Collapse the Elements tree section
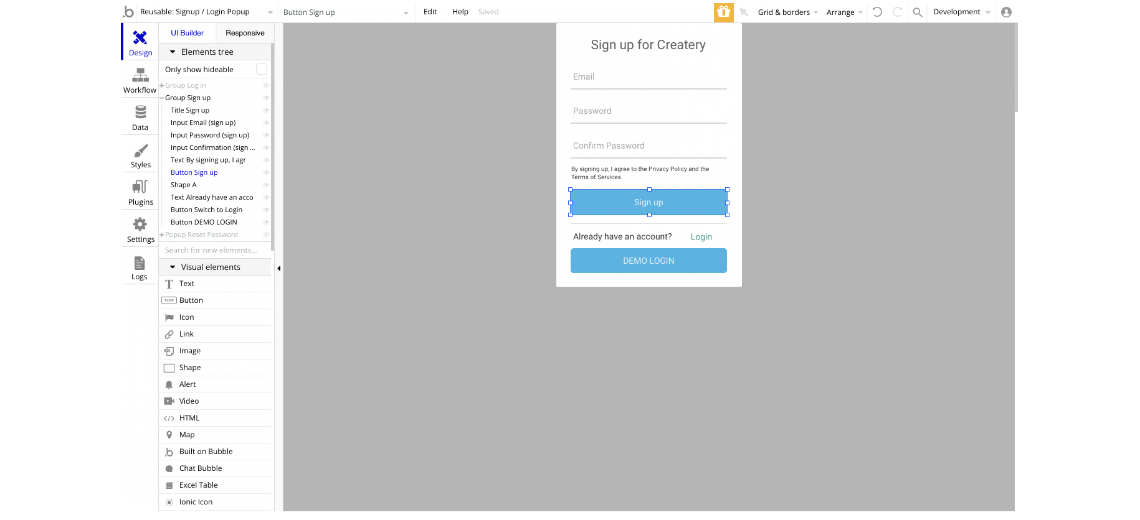The height and width of the screenshot is (520, 1140). click(173, 52)
